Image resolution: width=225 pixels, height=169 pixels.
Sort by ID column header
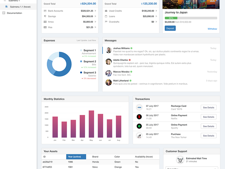click(x=44, y=157)
